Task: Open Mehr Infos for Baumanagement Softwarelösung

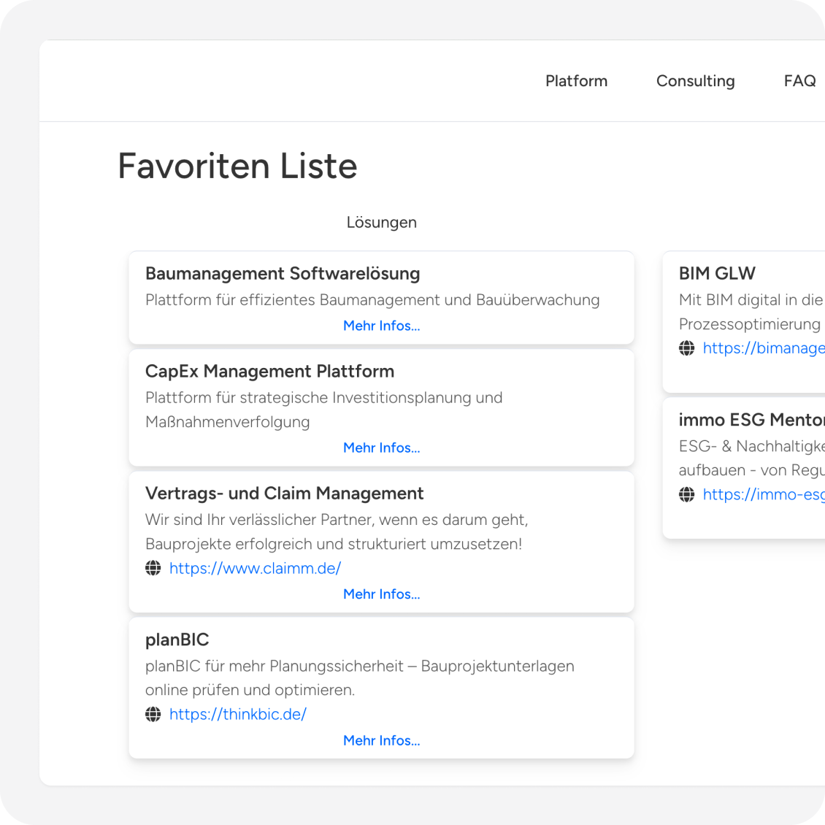Action: point(381,326)
